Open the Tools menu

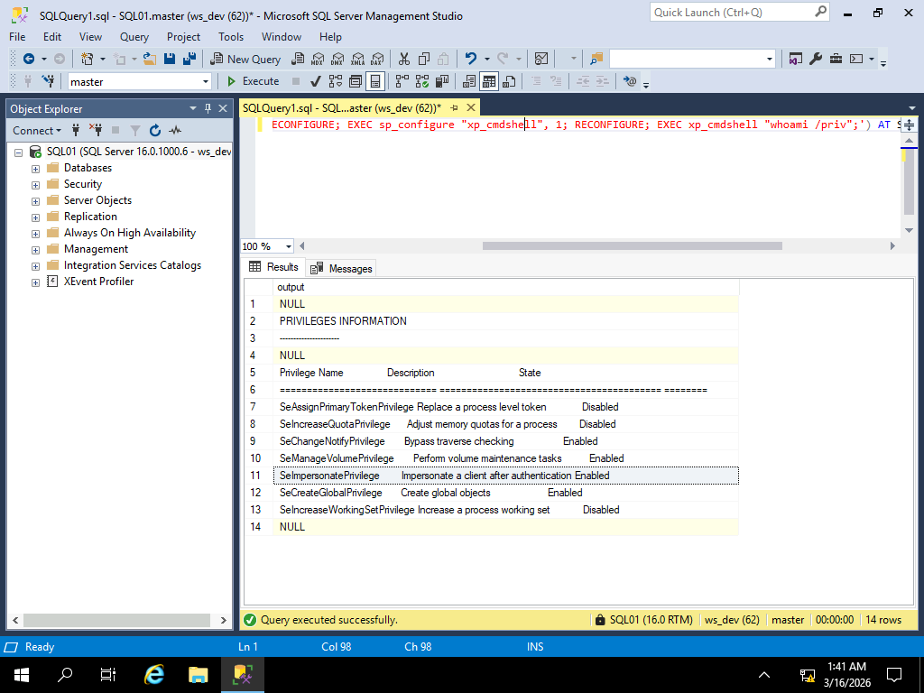click(231, 36)
